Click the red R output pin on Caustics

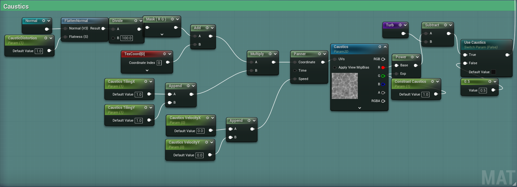pos(383,68)
